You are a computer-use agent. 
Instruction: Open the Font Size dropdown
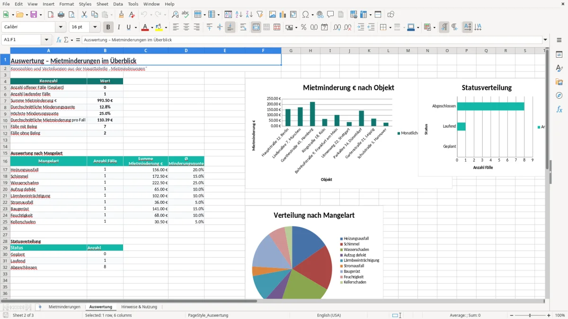coord(95,27)
